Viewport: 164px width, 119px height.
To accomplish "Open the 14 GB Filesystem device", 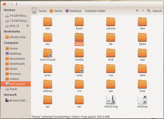I will (17, 16).
